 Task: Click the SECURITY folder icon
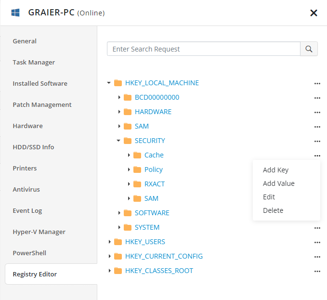(x=128, y=141)
